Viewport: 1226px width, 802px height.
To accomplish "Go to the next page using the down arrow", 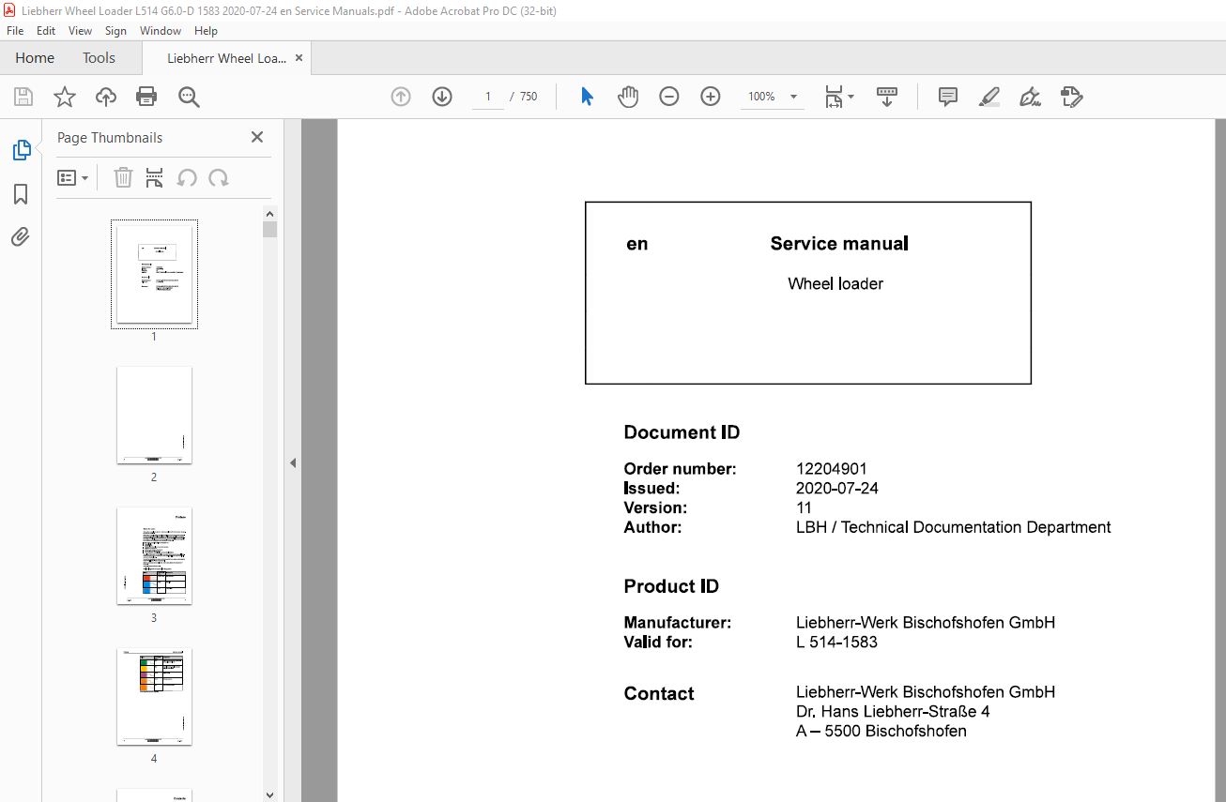I will click(x=442, y=97).
